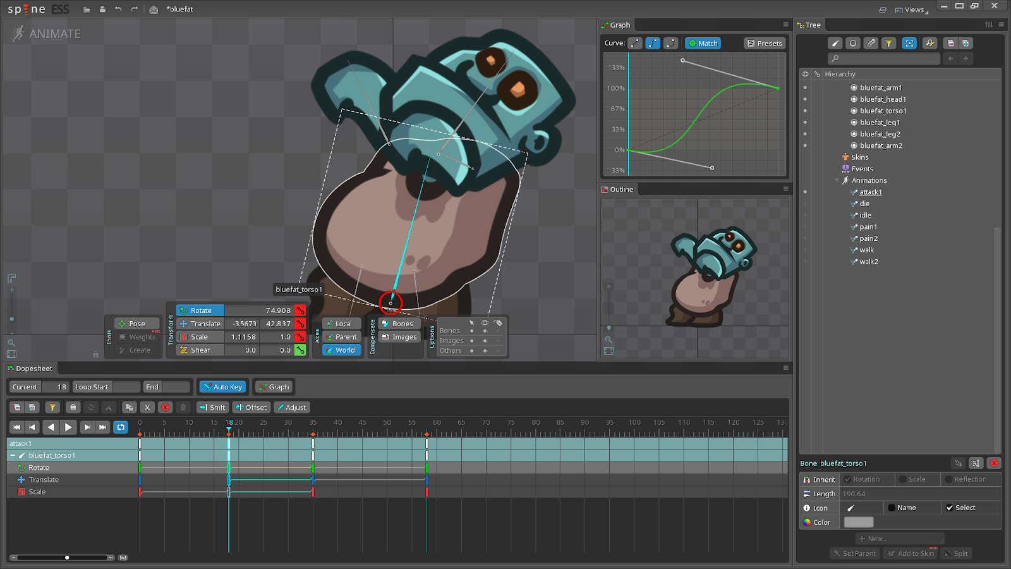The width and height of the screenshot is (1011, 569).
Task: Open the bone color swatch picker
Action: click(x=857, y=522)
